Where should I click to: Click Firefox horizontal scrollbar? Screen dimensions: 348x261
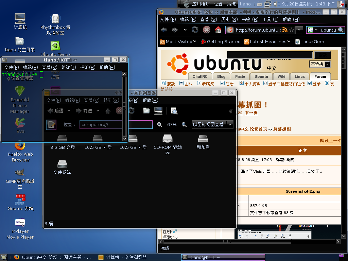pos(227,242)
